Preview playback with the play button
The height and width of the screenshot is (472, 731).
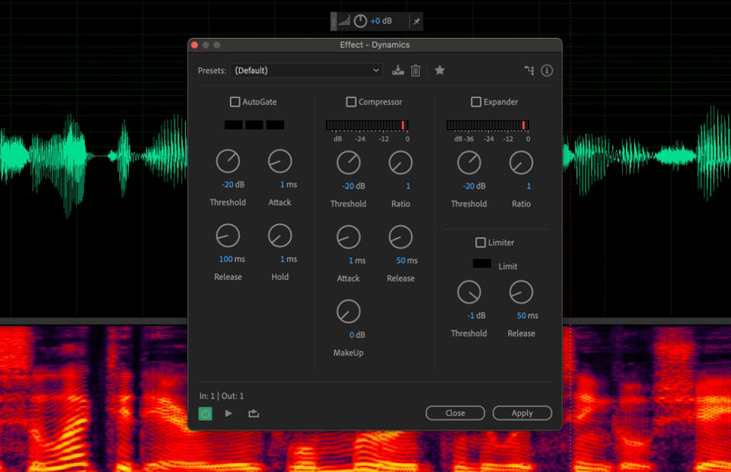[227, 413]
